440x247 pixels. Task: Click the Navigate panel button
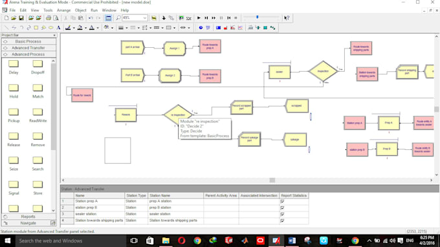(x=28, y=223)
